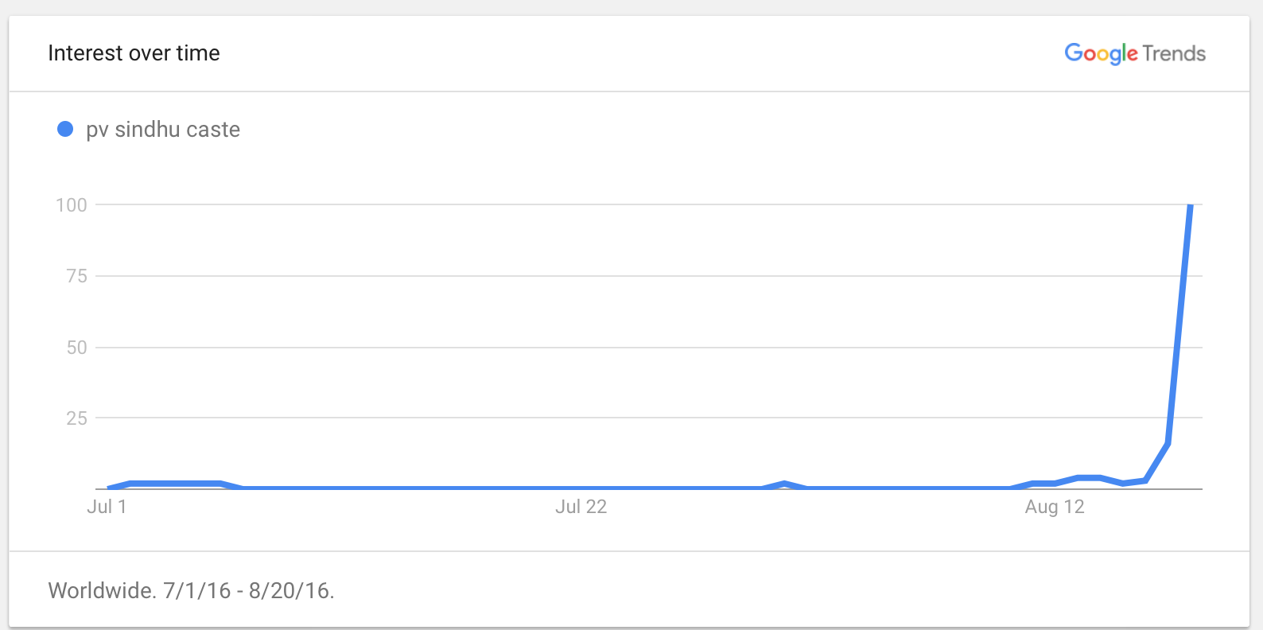Click the blue legend dot
This screenshot has height=630, width=1263.
point(65,129)
